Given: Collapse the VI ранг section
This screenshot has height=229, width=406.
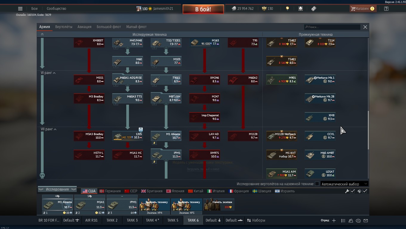Looking at the screenshot, I should pos(48,73).
